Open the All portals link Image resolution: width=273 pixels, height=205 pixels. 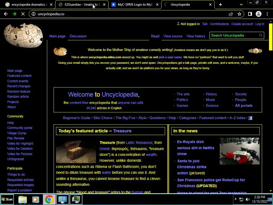tap(244, 105)
